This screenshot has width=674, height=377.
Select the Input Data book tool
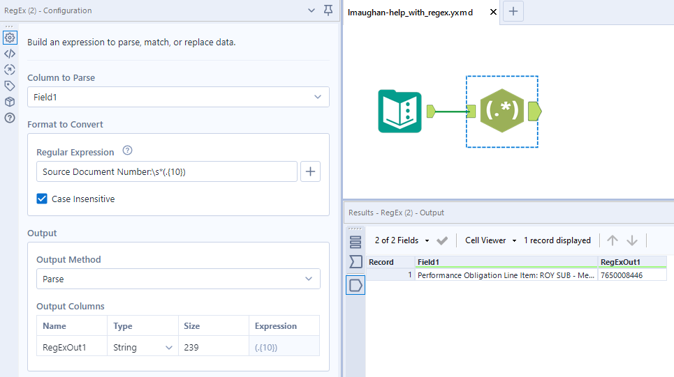click(398, 111)
